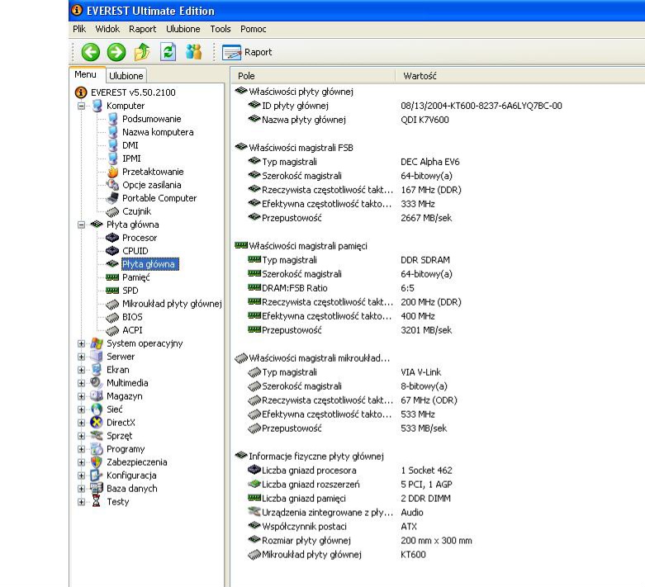Expand the Sieć tree node
645x587 pixels.
click(82, 409)
